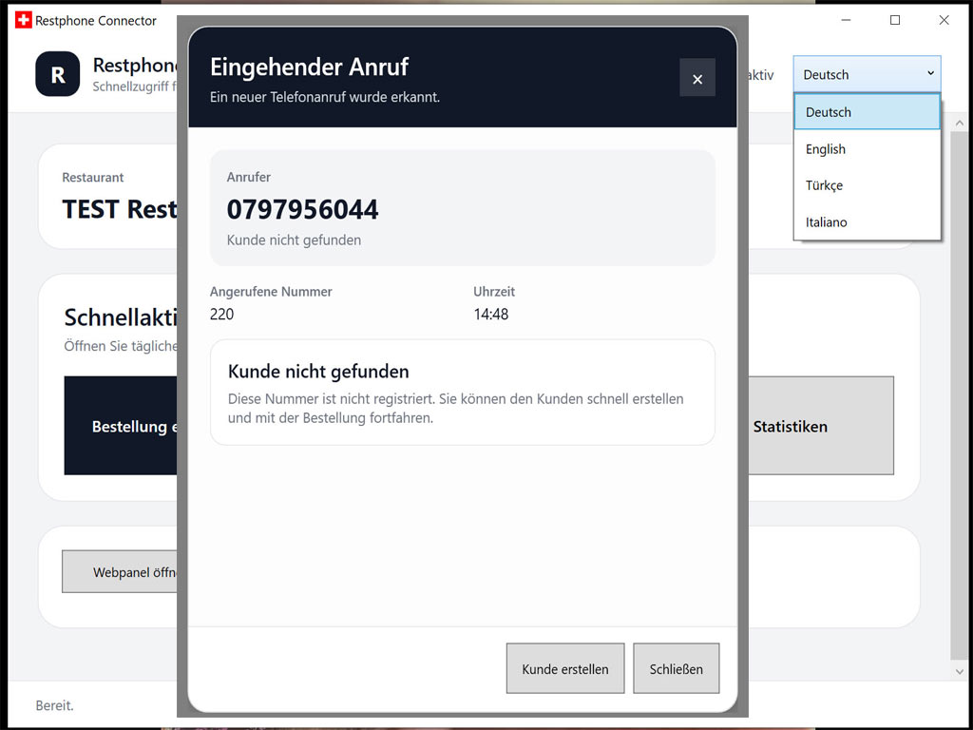Click the scrollbar down arrow
The width and height of the screenshot is (973, 730).
pos(960,671)
